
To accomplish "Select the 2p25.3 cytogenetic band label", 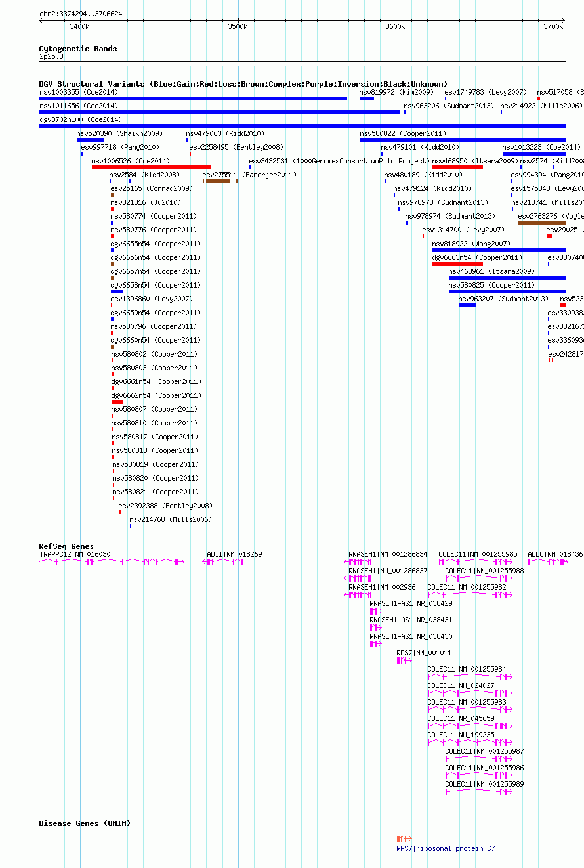I will pos(51,57).
